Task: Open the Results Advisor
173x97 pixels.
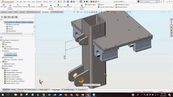Action: (68, 6)
